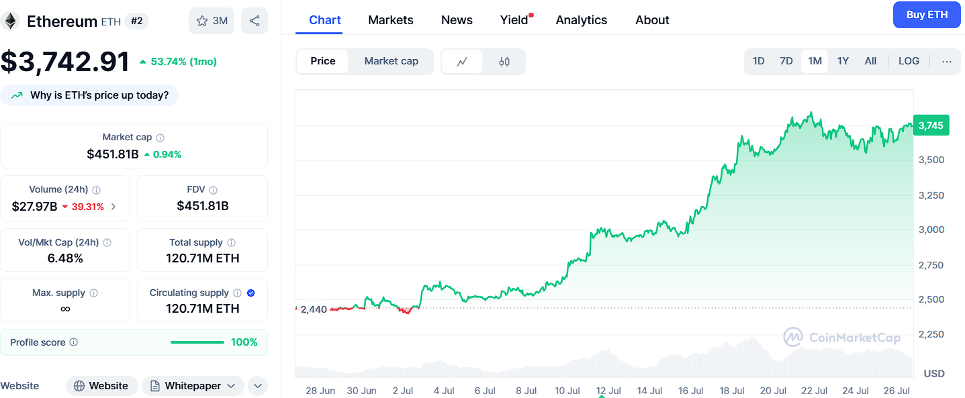Open chart more options ellipsis
Screen dimensions: 965x398
point(947,61)
